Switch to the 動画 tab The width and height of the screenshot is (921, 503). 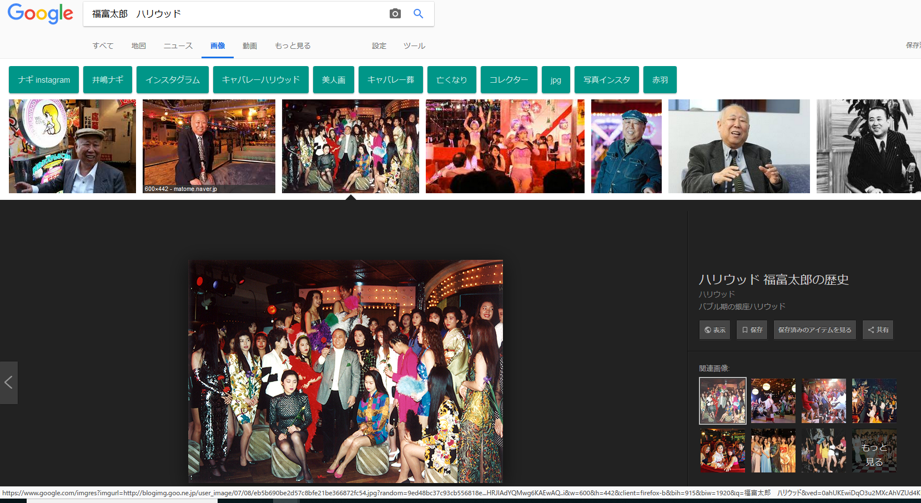pos(249,46)
